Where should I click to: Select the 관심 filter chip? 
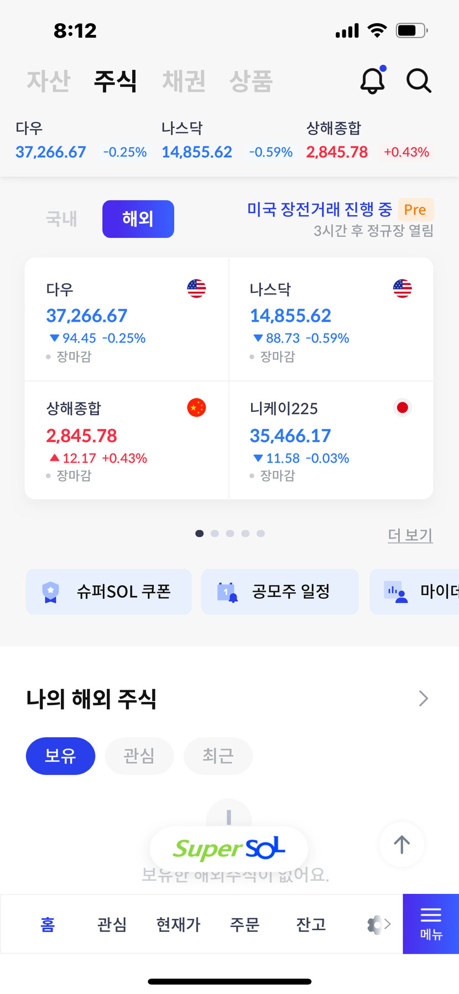139,755
